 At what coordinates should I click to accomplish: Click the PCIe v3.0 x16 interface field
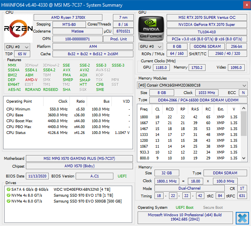207,39
